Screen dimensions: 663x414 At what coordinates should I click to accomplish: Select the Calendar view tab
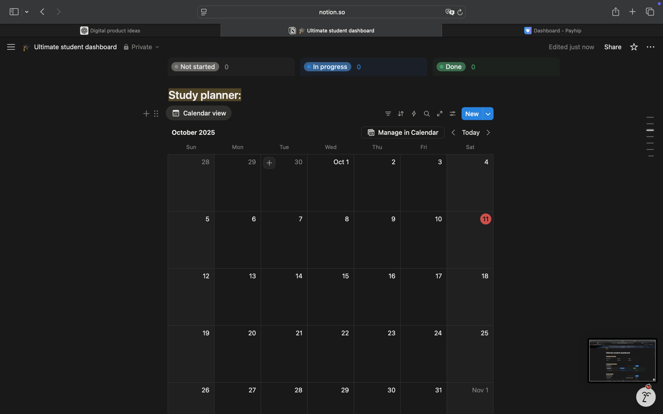(x=199, y=113)
